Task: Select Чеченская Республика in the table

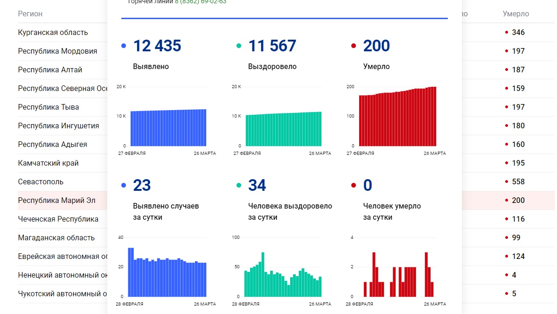Action: click(58, 219)
